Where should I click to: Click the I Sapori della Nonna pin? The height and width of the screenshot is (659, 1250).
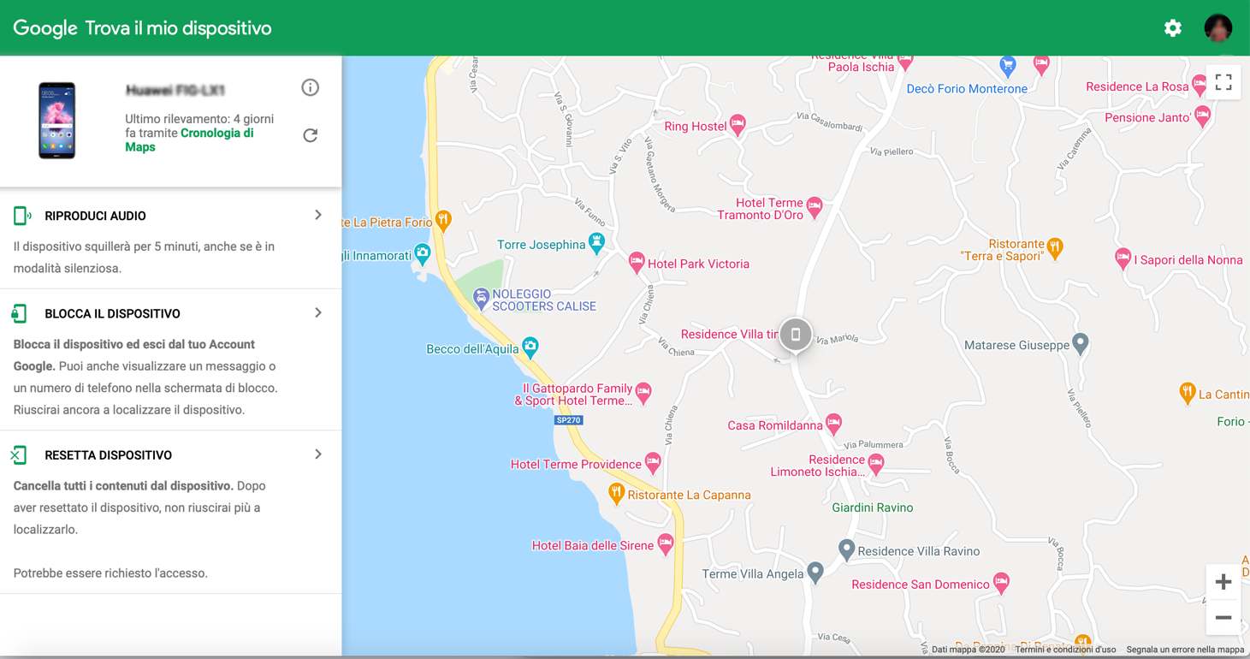1123,258
